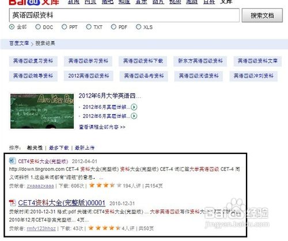Sort results by 最多下载

(59, 148)
